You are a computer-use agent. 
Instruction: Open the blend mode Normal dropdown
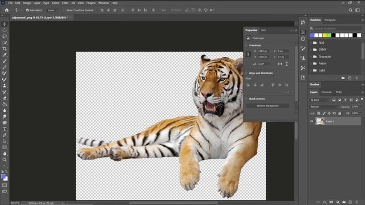click(325, 106)
